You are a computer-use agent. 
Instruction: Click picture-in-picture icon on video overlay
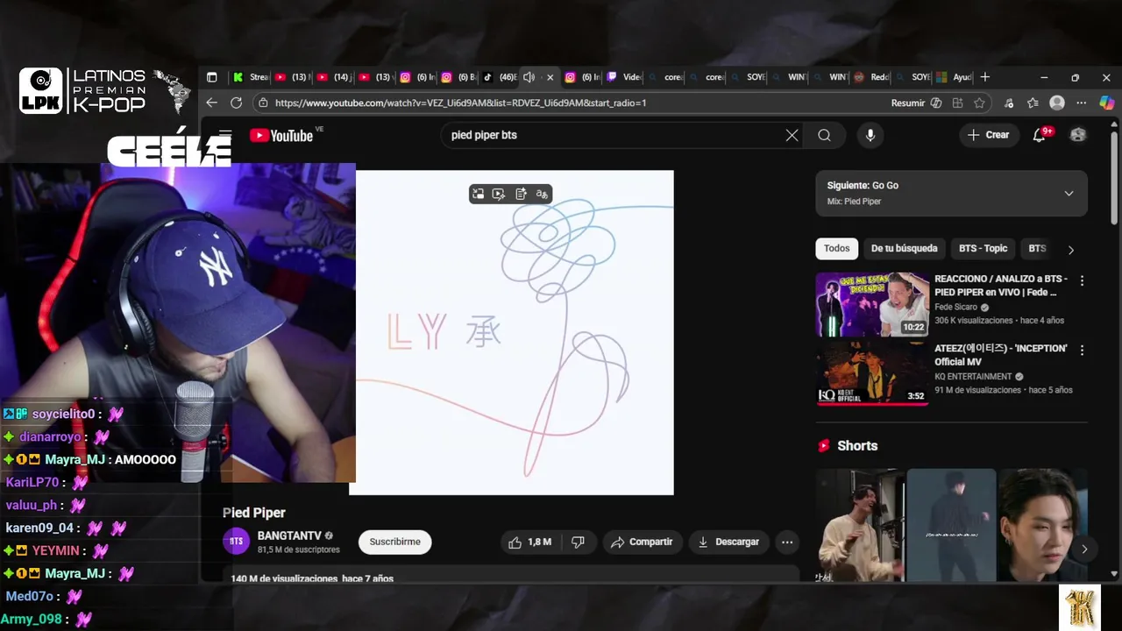coord(478,194)
